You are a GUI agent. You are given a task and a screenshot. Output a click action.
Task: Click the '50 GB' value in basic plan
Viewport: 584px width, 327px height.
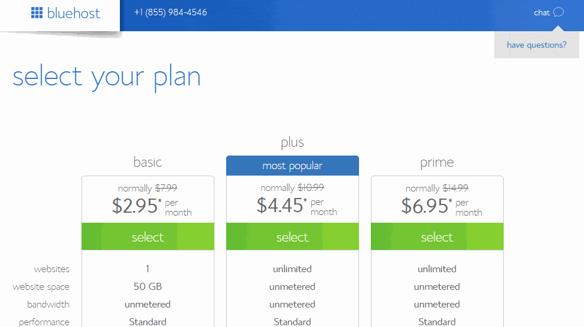tap(148, 286)
